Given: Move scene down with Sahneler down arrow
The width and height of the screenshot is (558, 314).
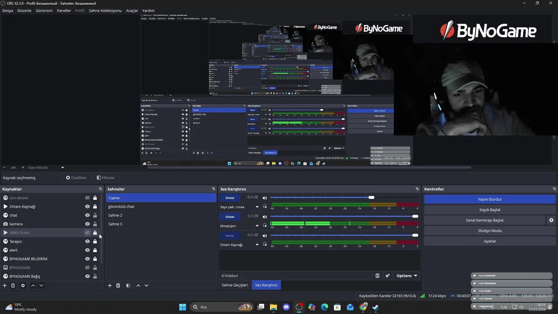Looking at the screenshot, I should (x=146, y=285).
